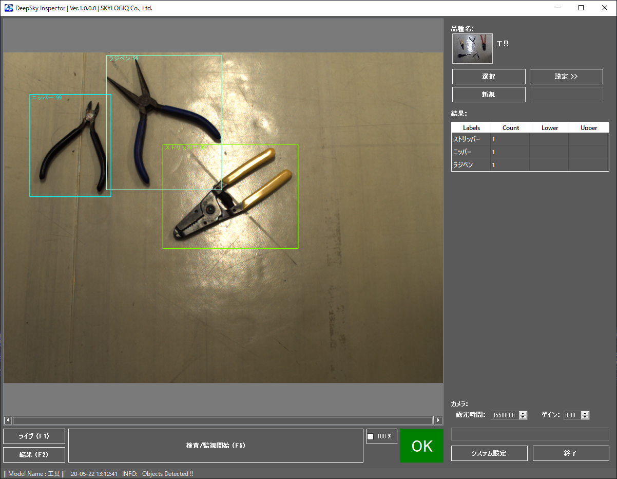Click the green OK indicator
Image resolution: width=617 pixels, height=479 pixels.
tap(422, 446)
